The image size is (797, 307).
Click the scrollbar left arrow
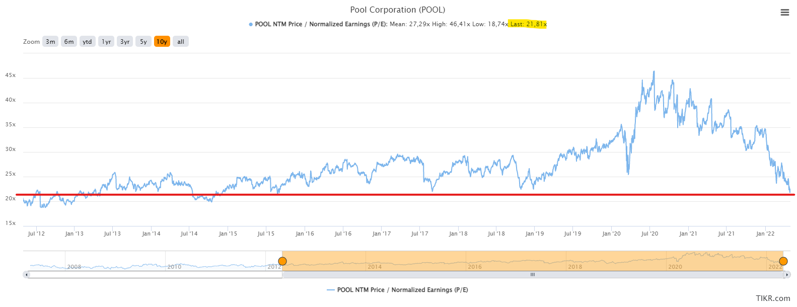pos(27,275)
